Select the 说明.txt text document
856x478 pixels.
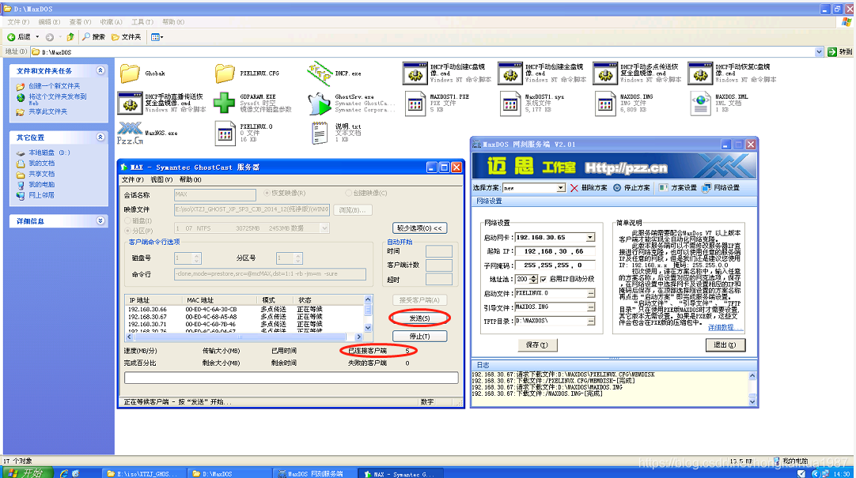pos(320,133)
